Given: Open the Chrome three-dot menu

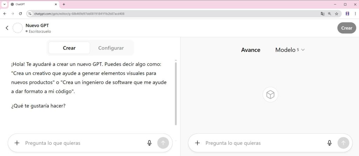Looking at the screenshot, I should coord(355,14).
